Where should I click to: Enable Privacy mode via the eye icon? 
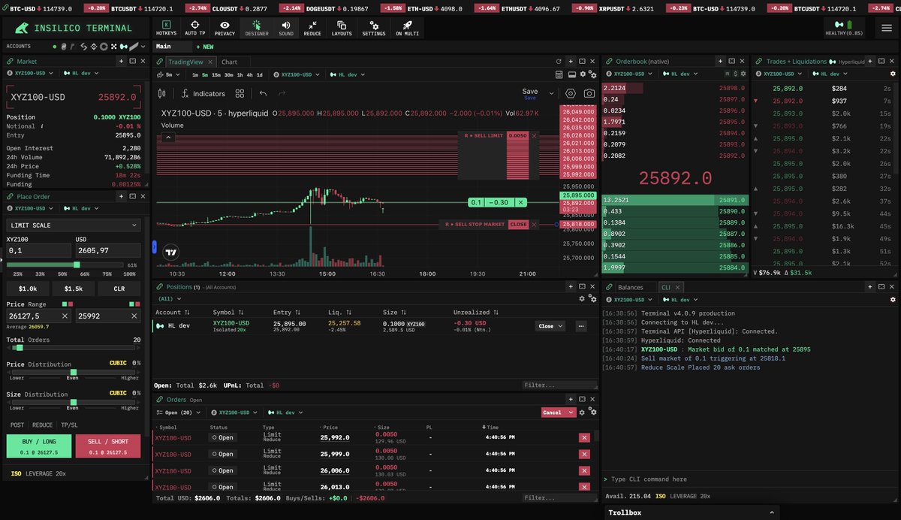click(x=224, y=28)
